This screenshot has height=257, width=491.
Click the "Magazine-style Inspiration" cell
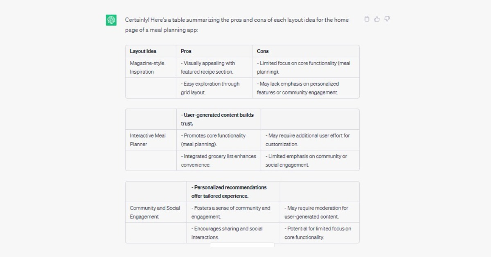(x=147, y=68)
